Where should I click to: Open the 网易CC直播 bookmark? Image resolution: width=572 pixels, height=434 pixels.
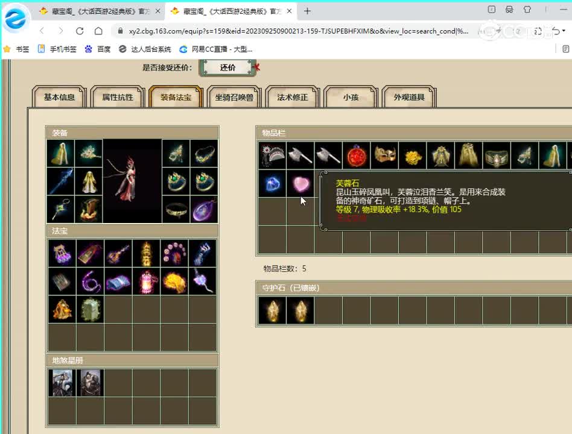(216, 49)
